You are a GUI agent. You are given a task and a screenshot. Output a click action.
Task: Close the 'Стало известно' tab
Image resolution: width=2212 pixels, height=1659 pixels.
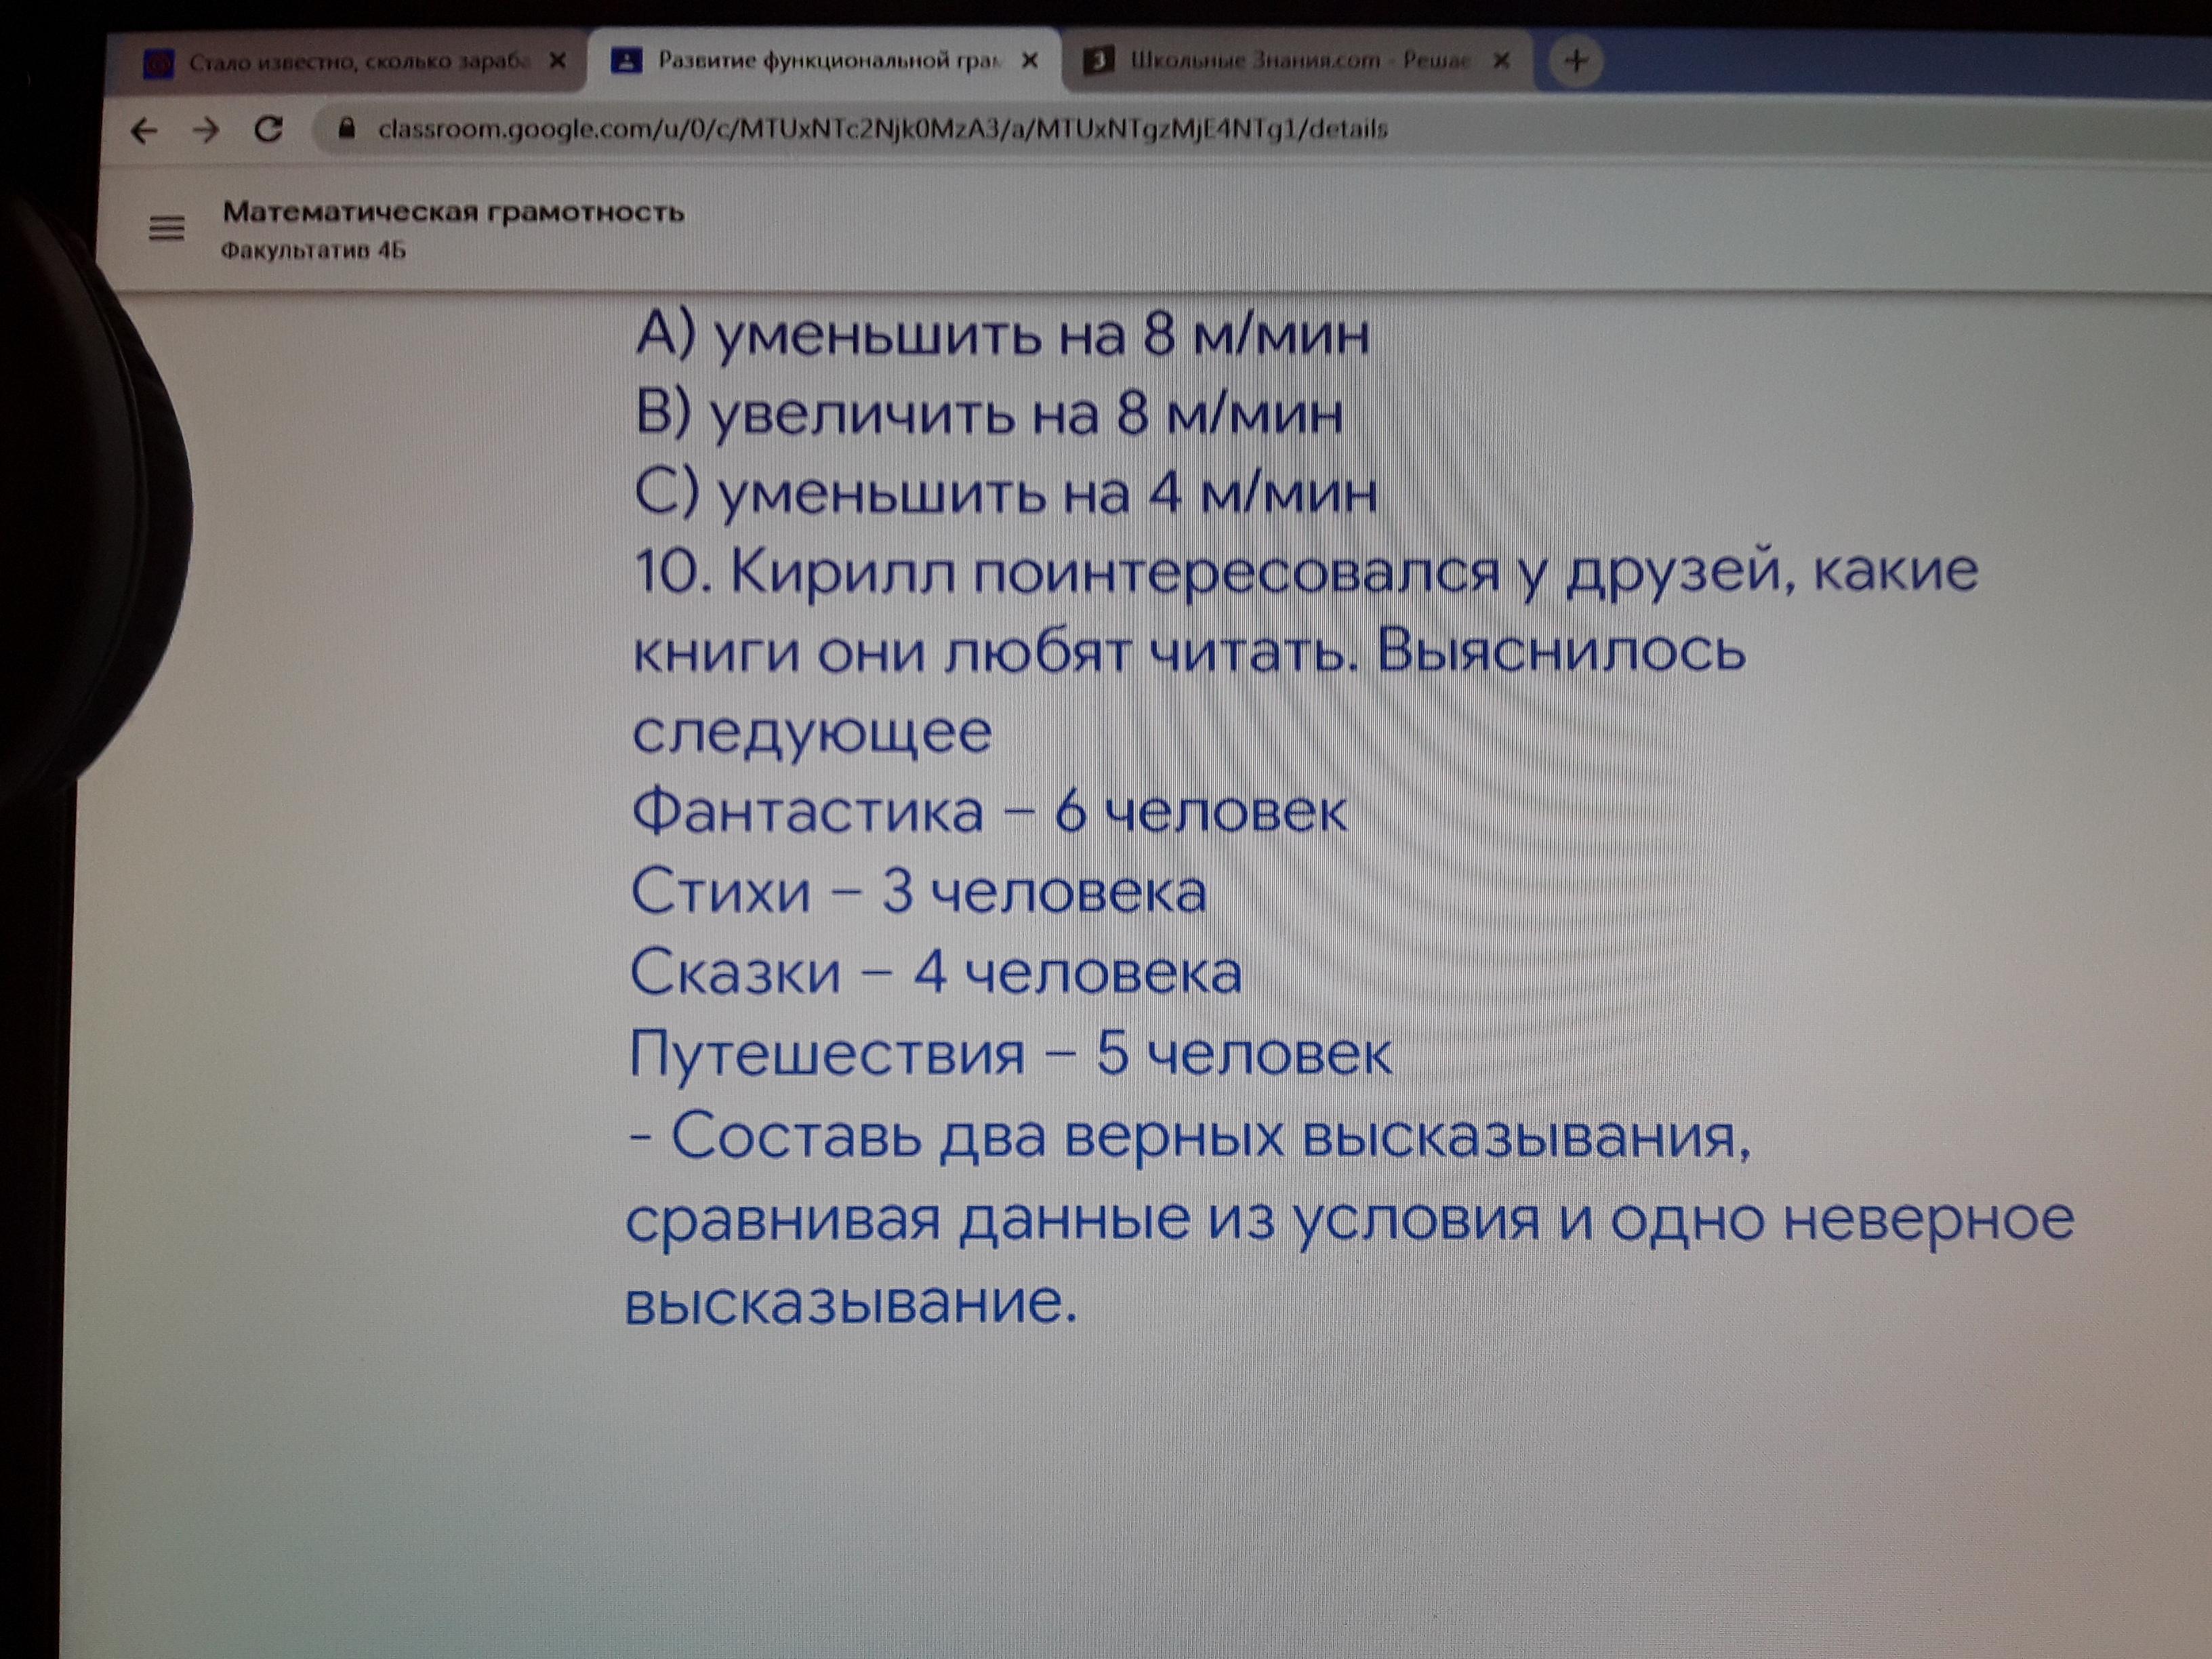558,61
